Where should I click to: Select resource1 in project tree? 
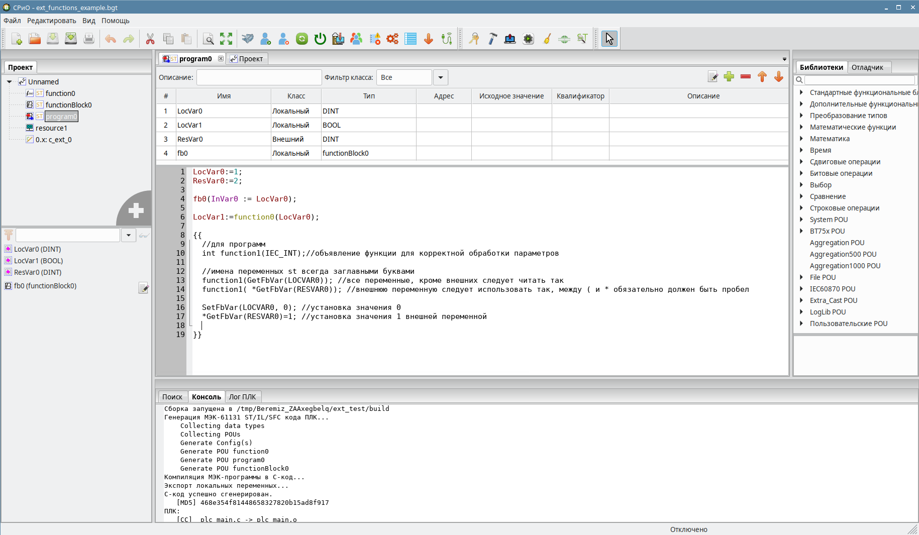tap(51, 128)
